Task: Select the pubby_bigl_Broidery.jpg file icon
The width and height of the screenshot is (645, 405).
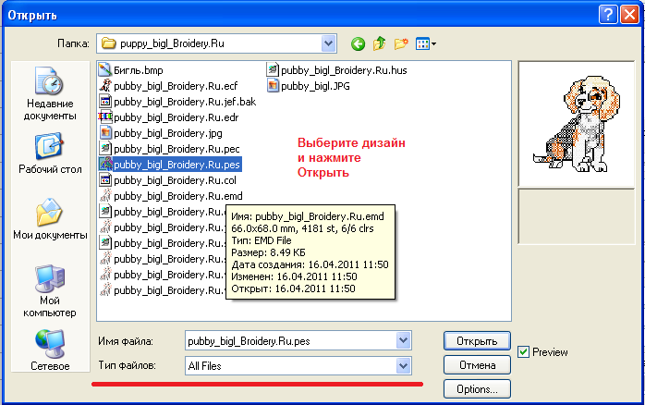Action: point(105,133)
